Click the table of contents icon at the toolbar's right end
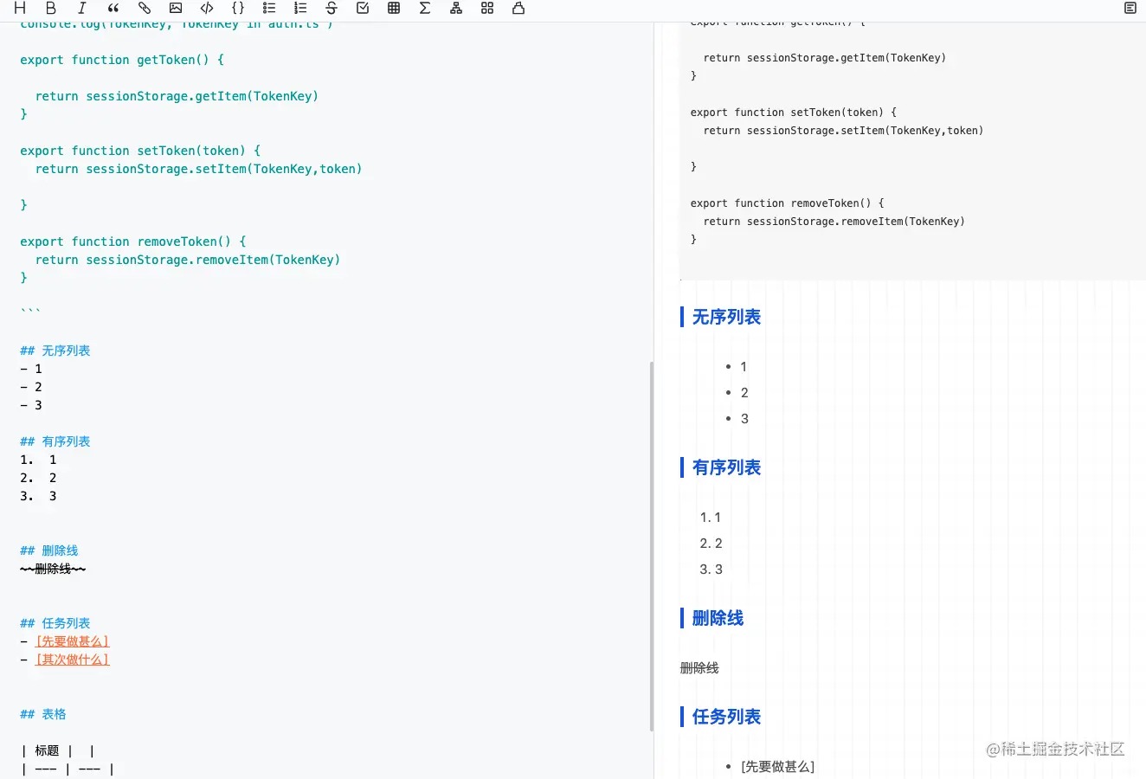 pos(1130,8)
